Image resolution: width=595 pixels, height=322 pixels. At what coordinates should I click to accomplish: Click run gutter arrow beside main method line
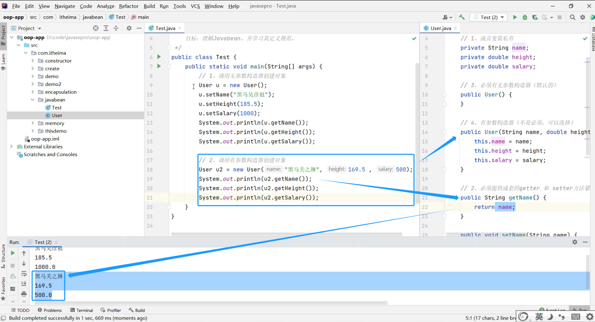tap(159, 66)
